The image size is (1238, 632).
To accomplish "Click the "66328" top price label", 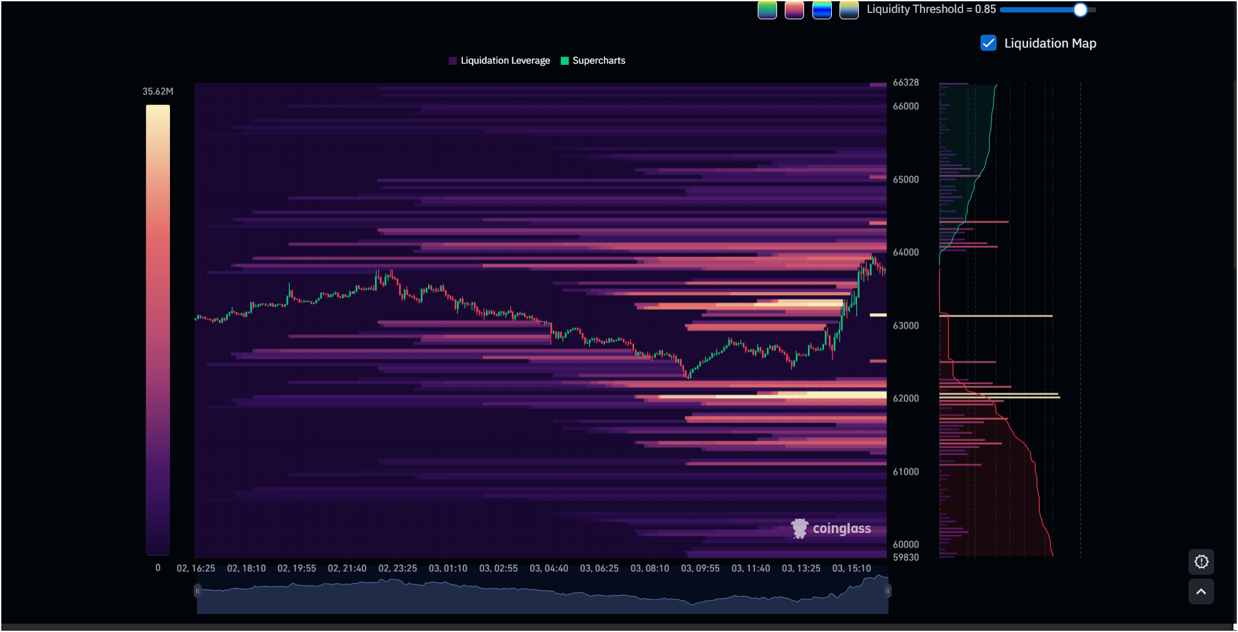I will (906, 82).
